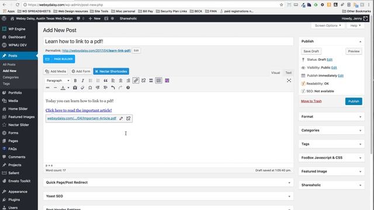Move the post to Trash

pos(311,101)
